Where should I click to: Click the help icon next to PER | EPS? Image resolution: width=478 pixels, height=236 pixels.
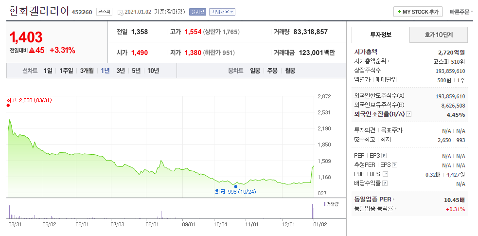[x=384, y=156]
